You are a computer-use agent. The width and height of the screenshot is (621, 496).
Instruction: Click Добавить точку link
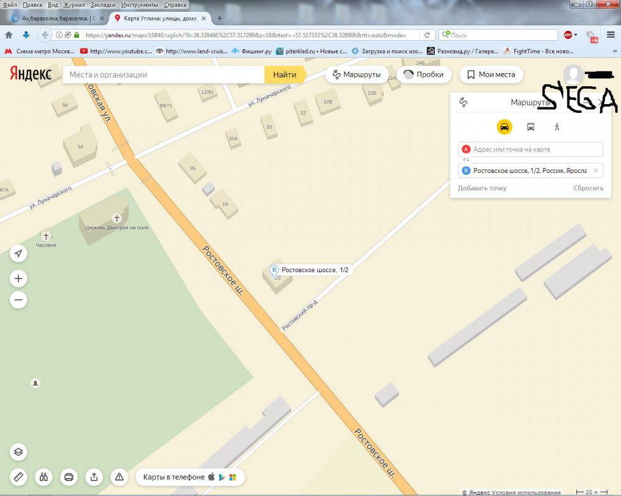pos(482,188)
